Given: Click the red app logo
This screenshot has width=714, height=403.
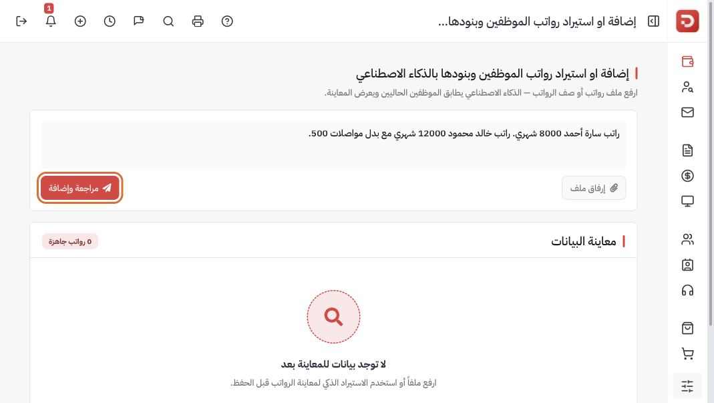Looking at the screenshot, I should tap(687, 21).
